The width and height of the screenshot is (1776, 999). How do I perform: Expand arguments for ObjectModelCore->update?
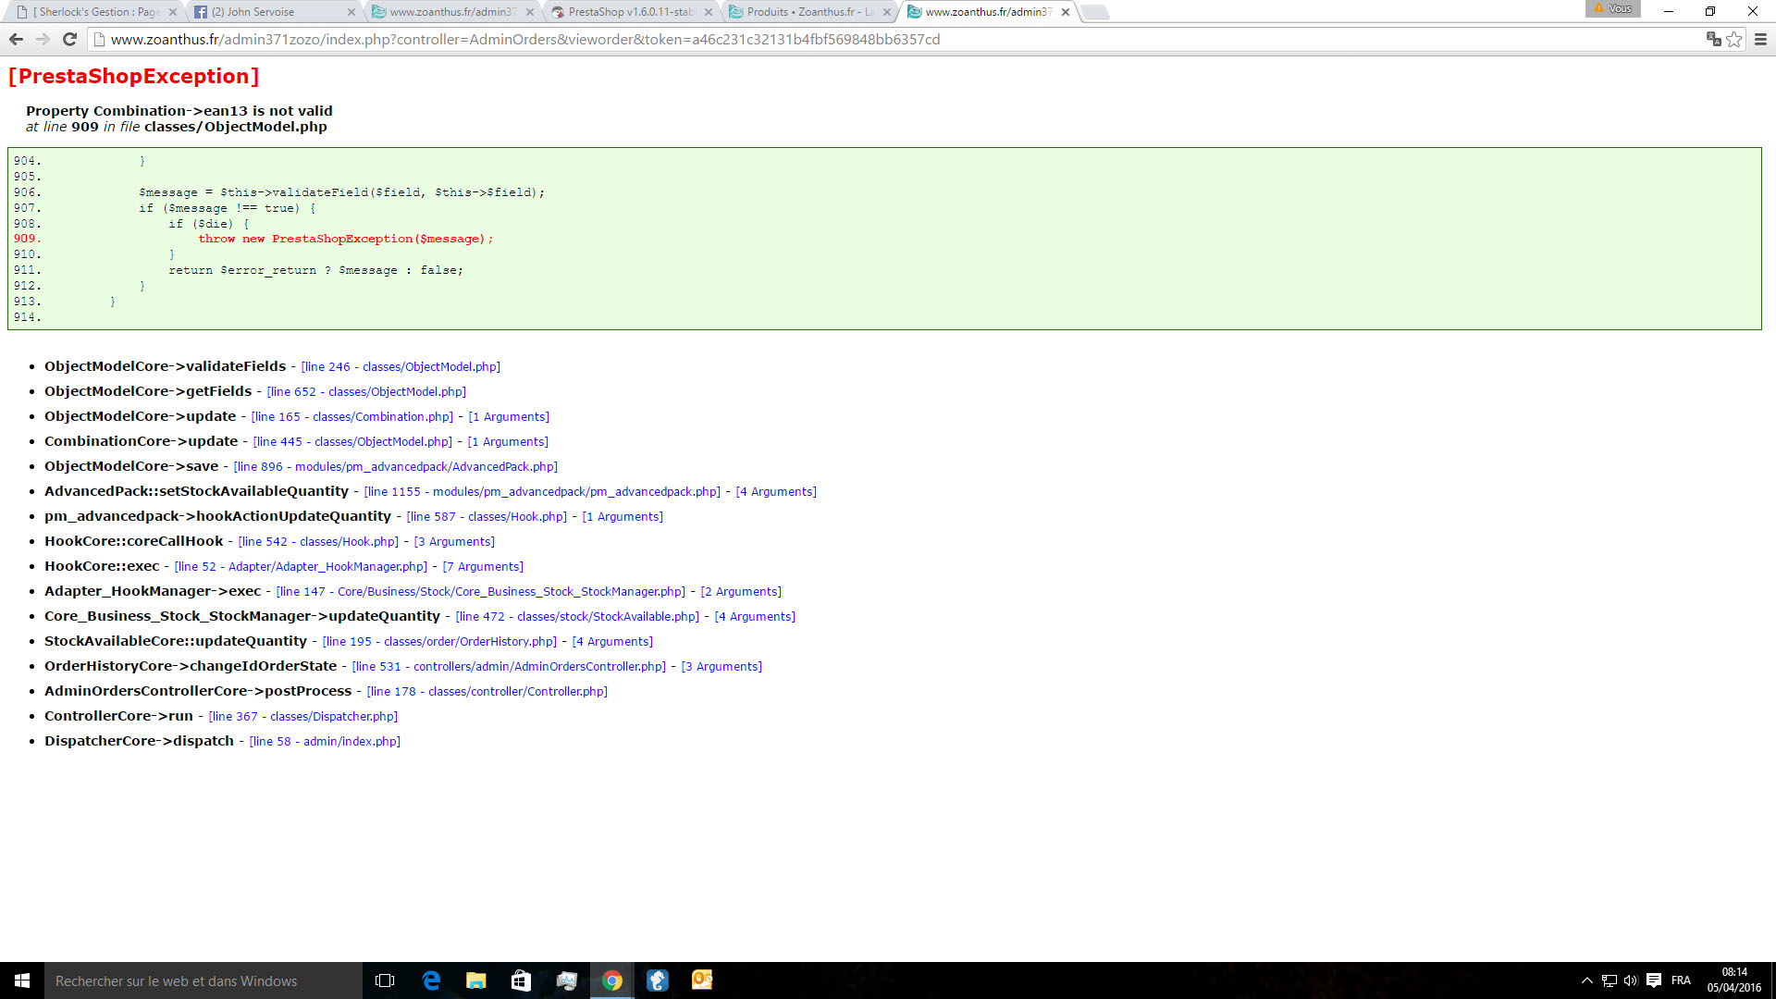tap(509, 417)
